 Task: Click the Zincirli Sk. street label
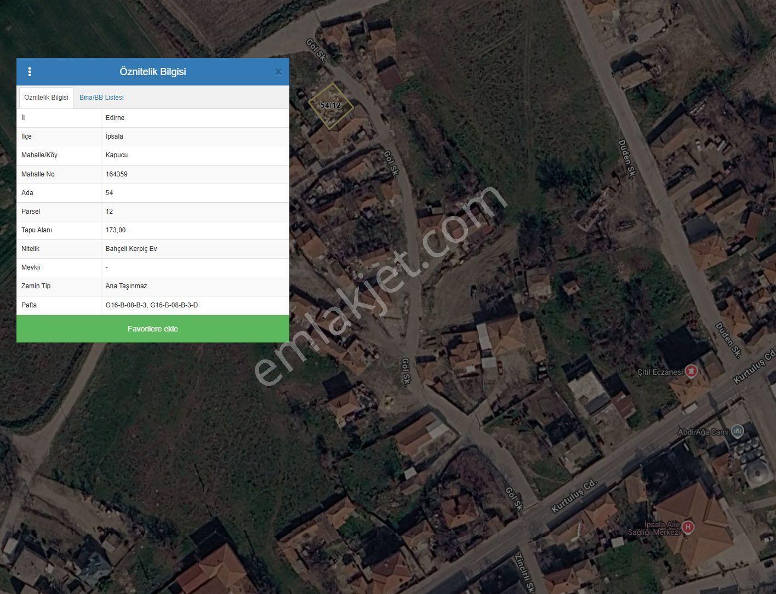tap(523, 573)
